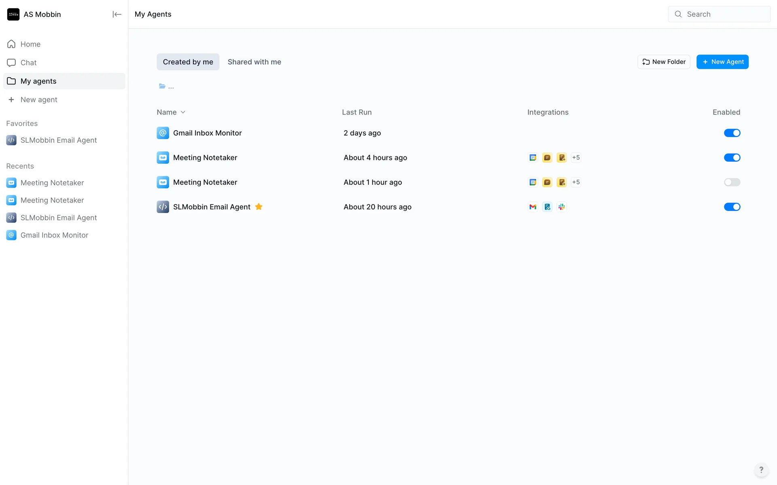
Task: Collapse the sidebar with the arrow icon
Action: (117, 14)
